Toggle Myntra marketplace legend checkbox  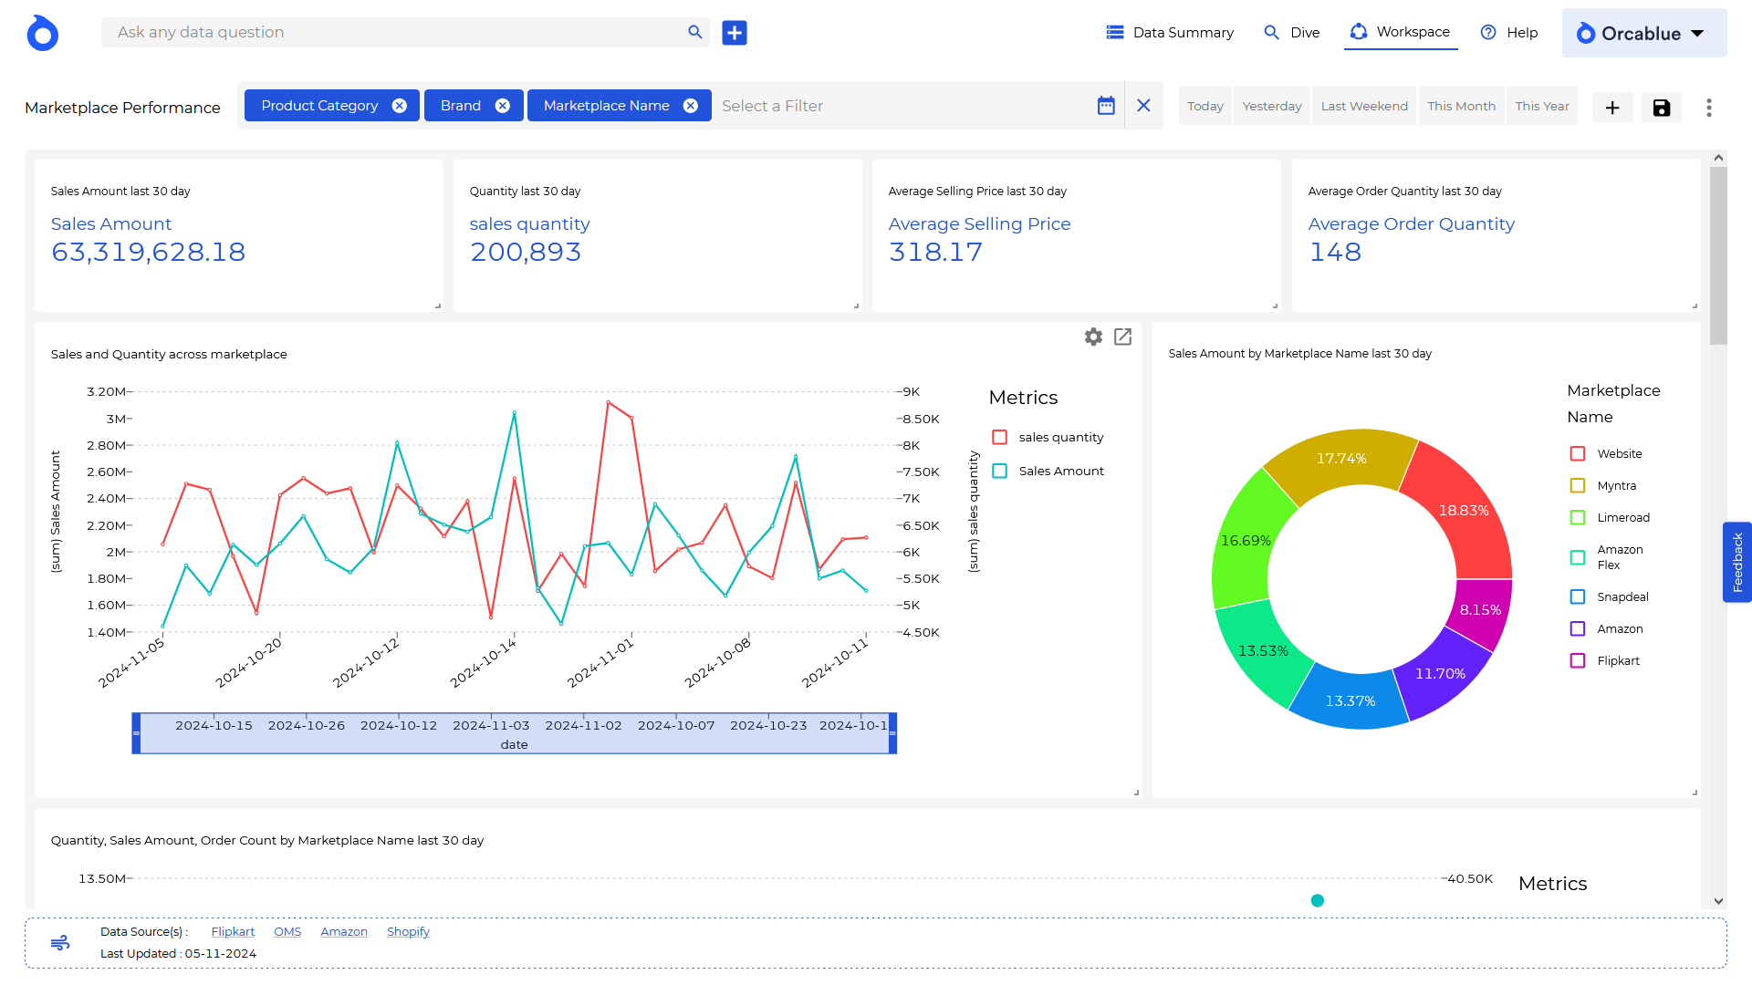1577,486
